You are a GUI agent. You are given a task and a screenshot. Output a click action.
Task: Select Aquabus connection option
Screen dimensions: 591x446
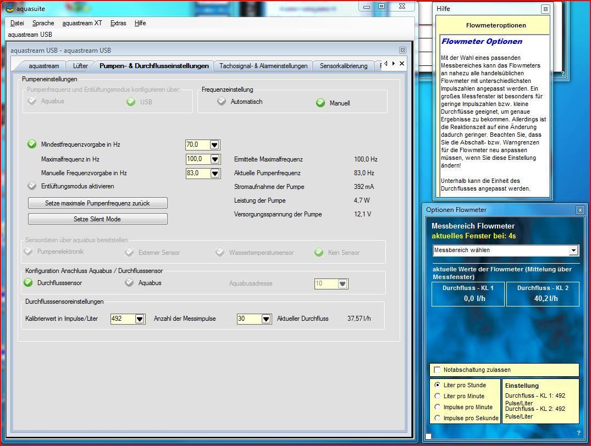(x=129, y=282)
